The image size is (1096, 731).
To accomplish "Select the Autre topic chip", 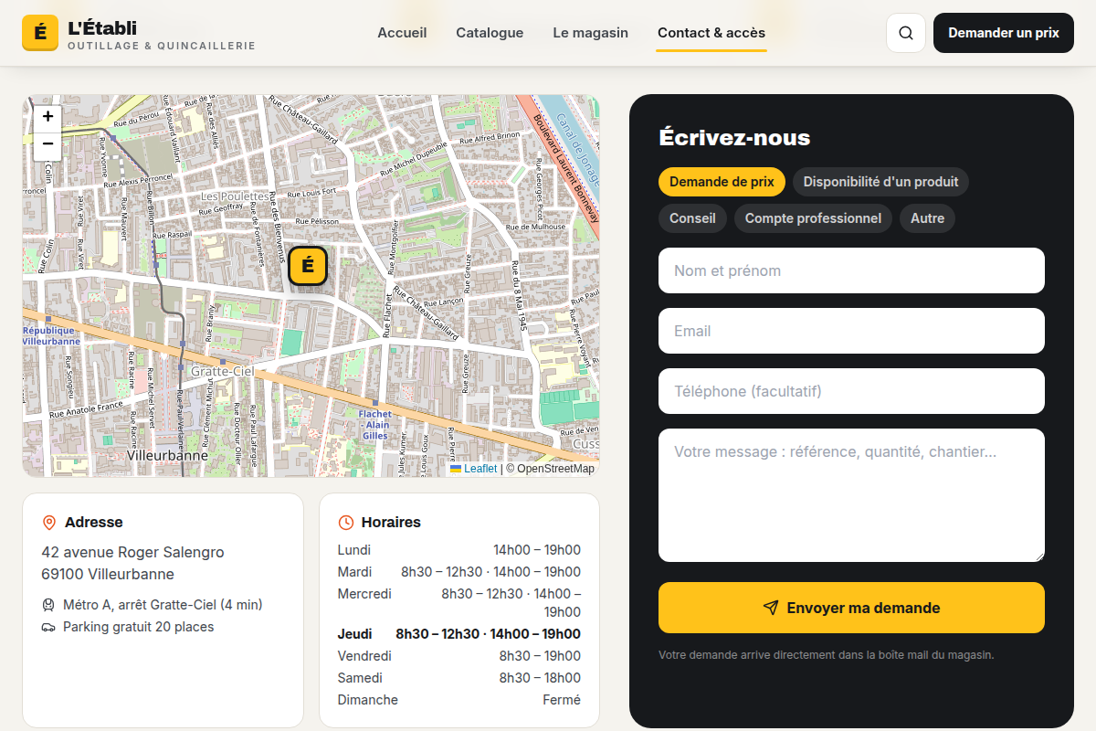I will (x=927, y=218).
